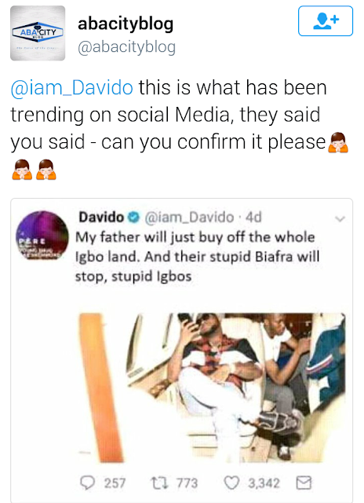
Task: Click the envelope direct message icon
Action: pyautogui.click(x=304, y=483)
